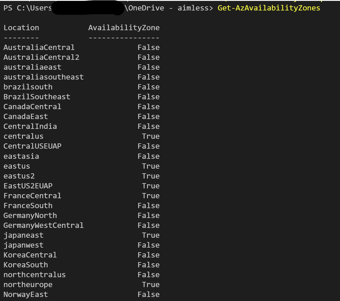Image resolution: width=340 pixels, height=301 pixels.
Task: Select the northeurope location name
Action: (27, 284)
